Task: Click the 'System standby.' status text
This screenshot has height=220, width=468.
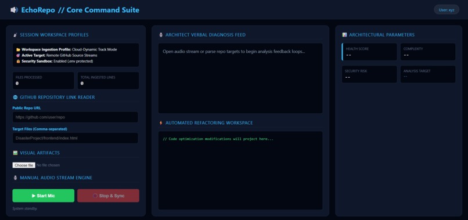Action: 25,208
